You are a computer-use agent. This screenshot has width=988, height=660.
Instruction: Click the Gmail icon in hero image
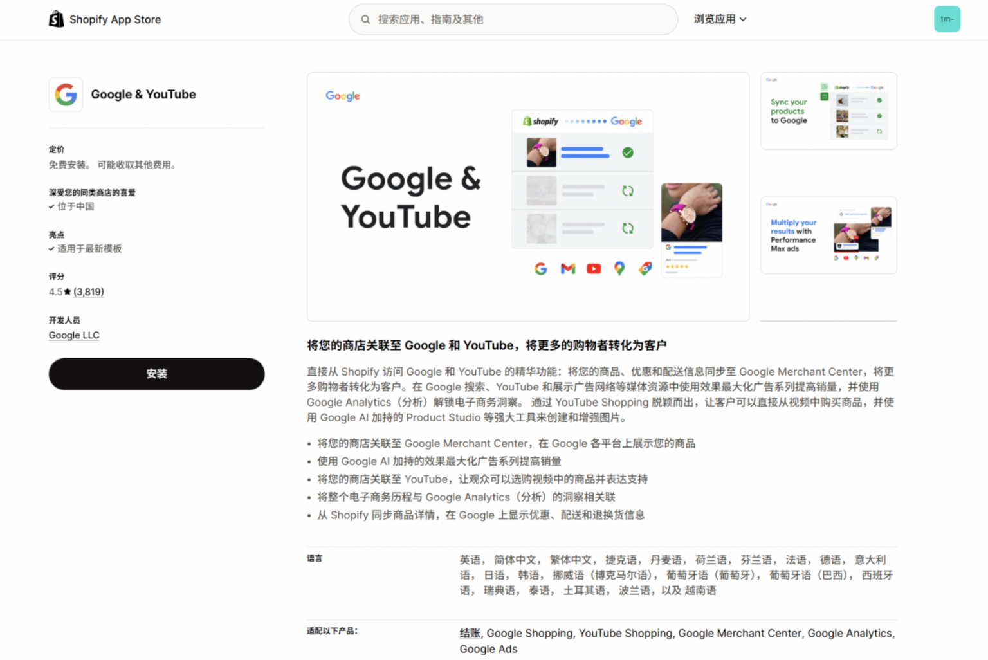[567, 269]
